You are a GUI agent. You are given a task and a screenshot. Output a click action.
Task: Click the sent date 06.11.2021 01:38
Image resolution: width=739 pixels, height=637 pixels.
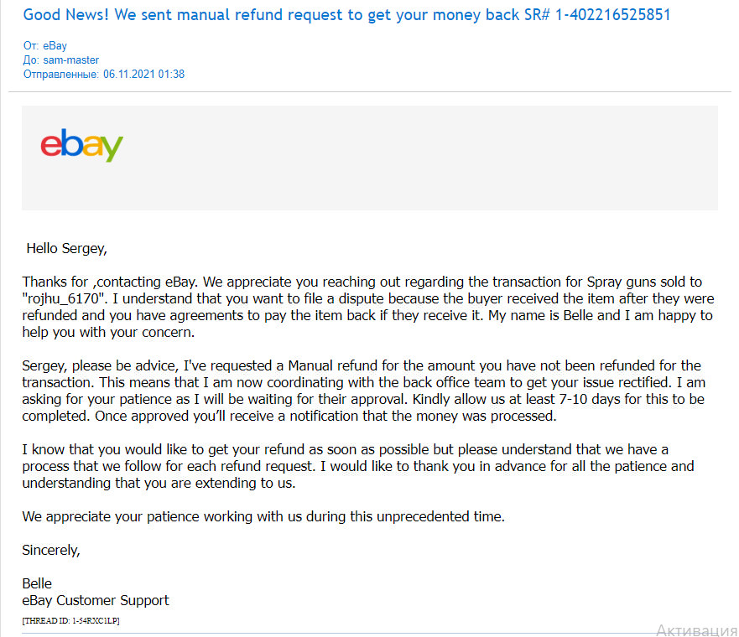[143, 74]
